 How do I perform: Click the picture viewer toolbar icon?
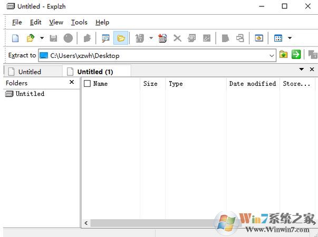point(259,38)
